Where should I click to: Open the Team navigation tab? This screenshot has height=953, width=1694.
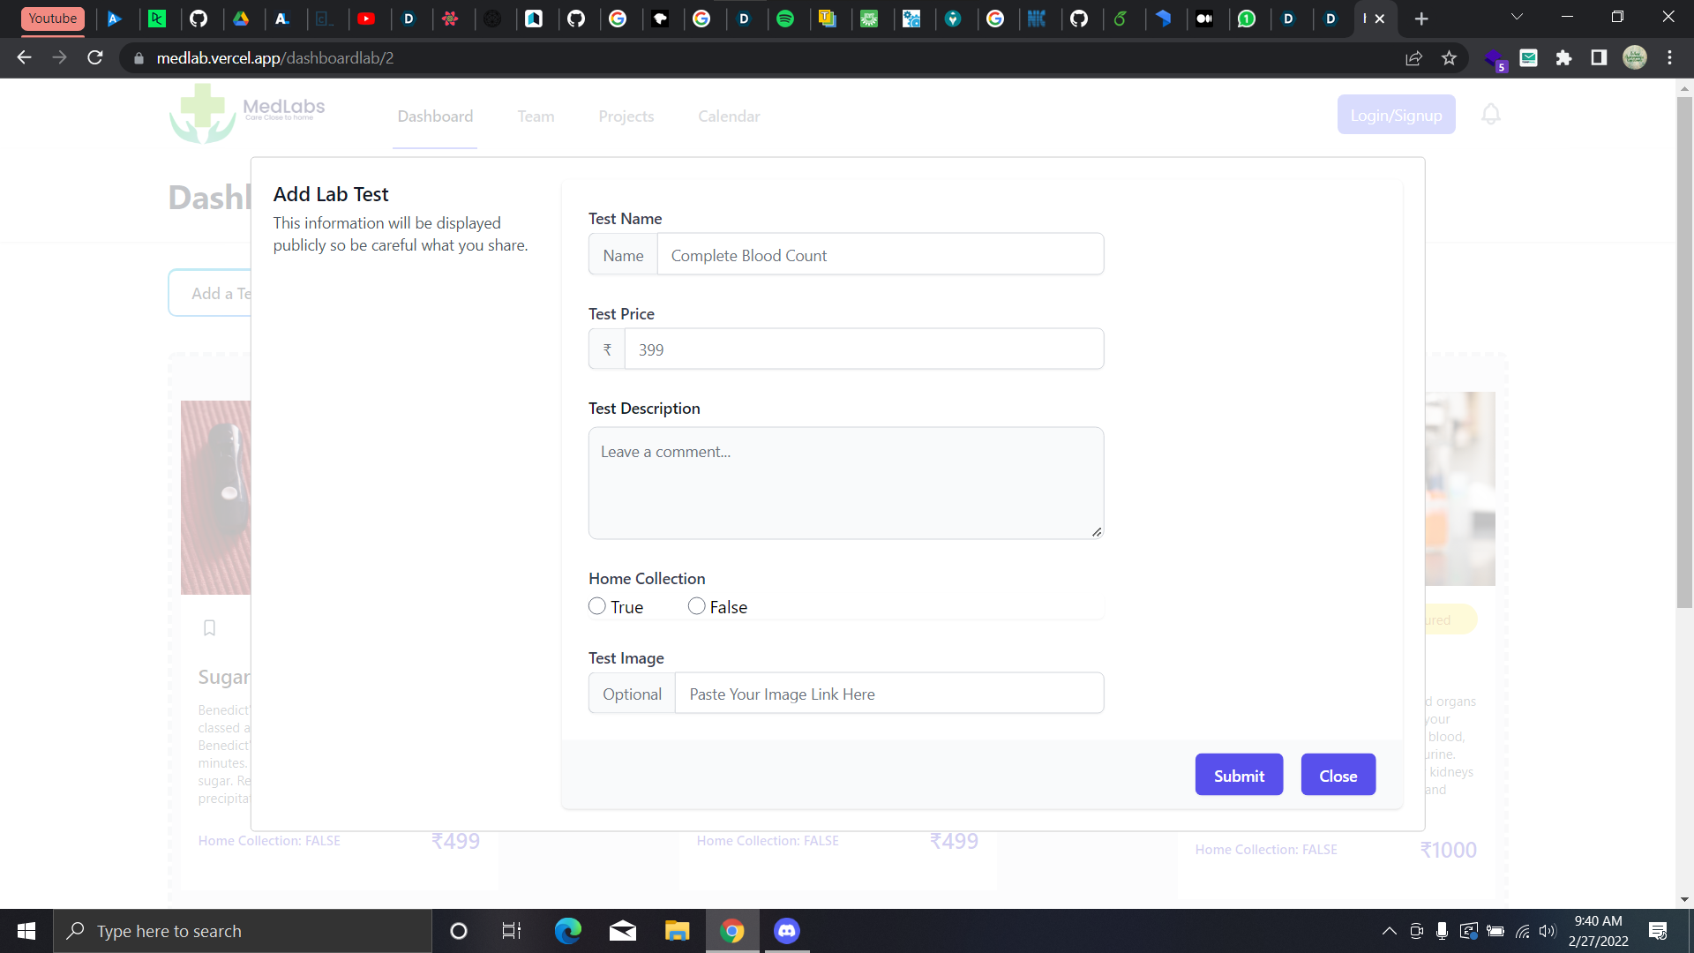click(536, 116)
